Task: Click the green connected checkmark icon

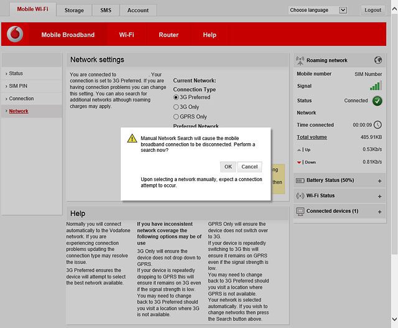Action: pyautogui.click(x=377, y=101)
